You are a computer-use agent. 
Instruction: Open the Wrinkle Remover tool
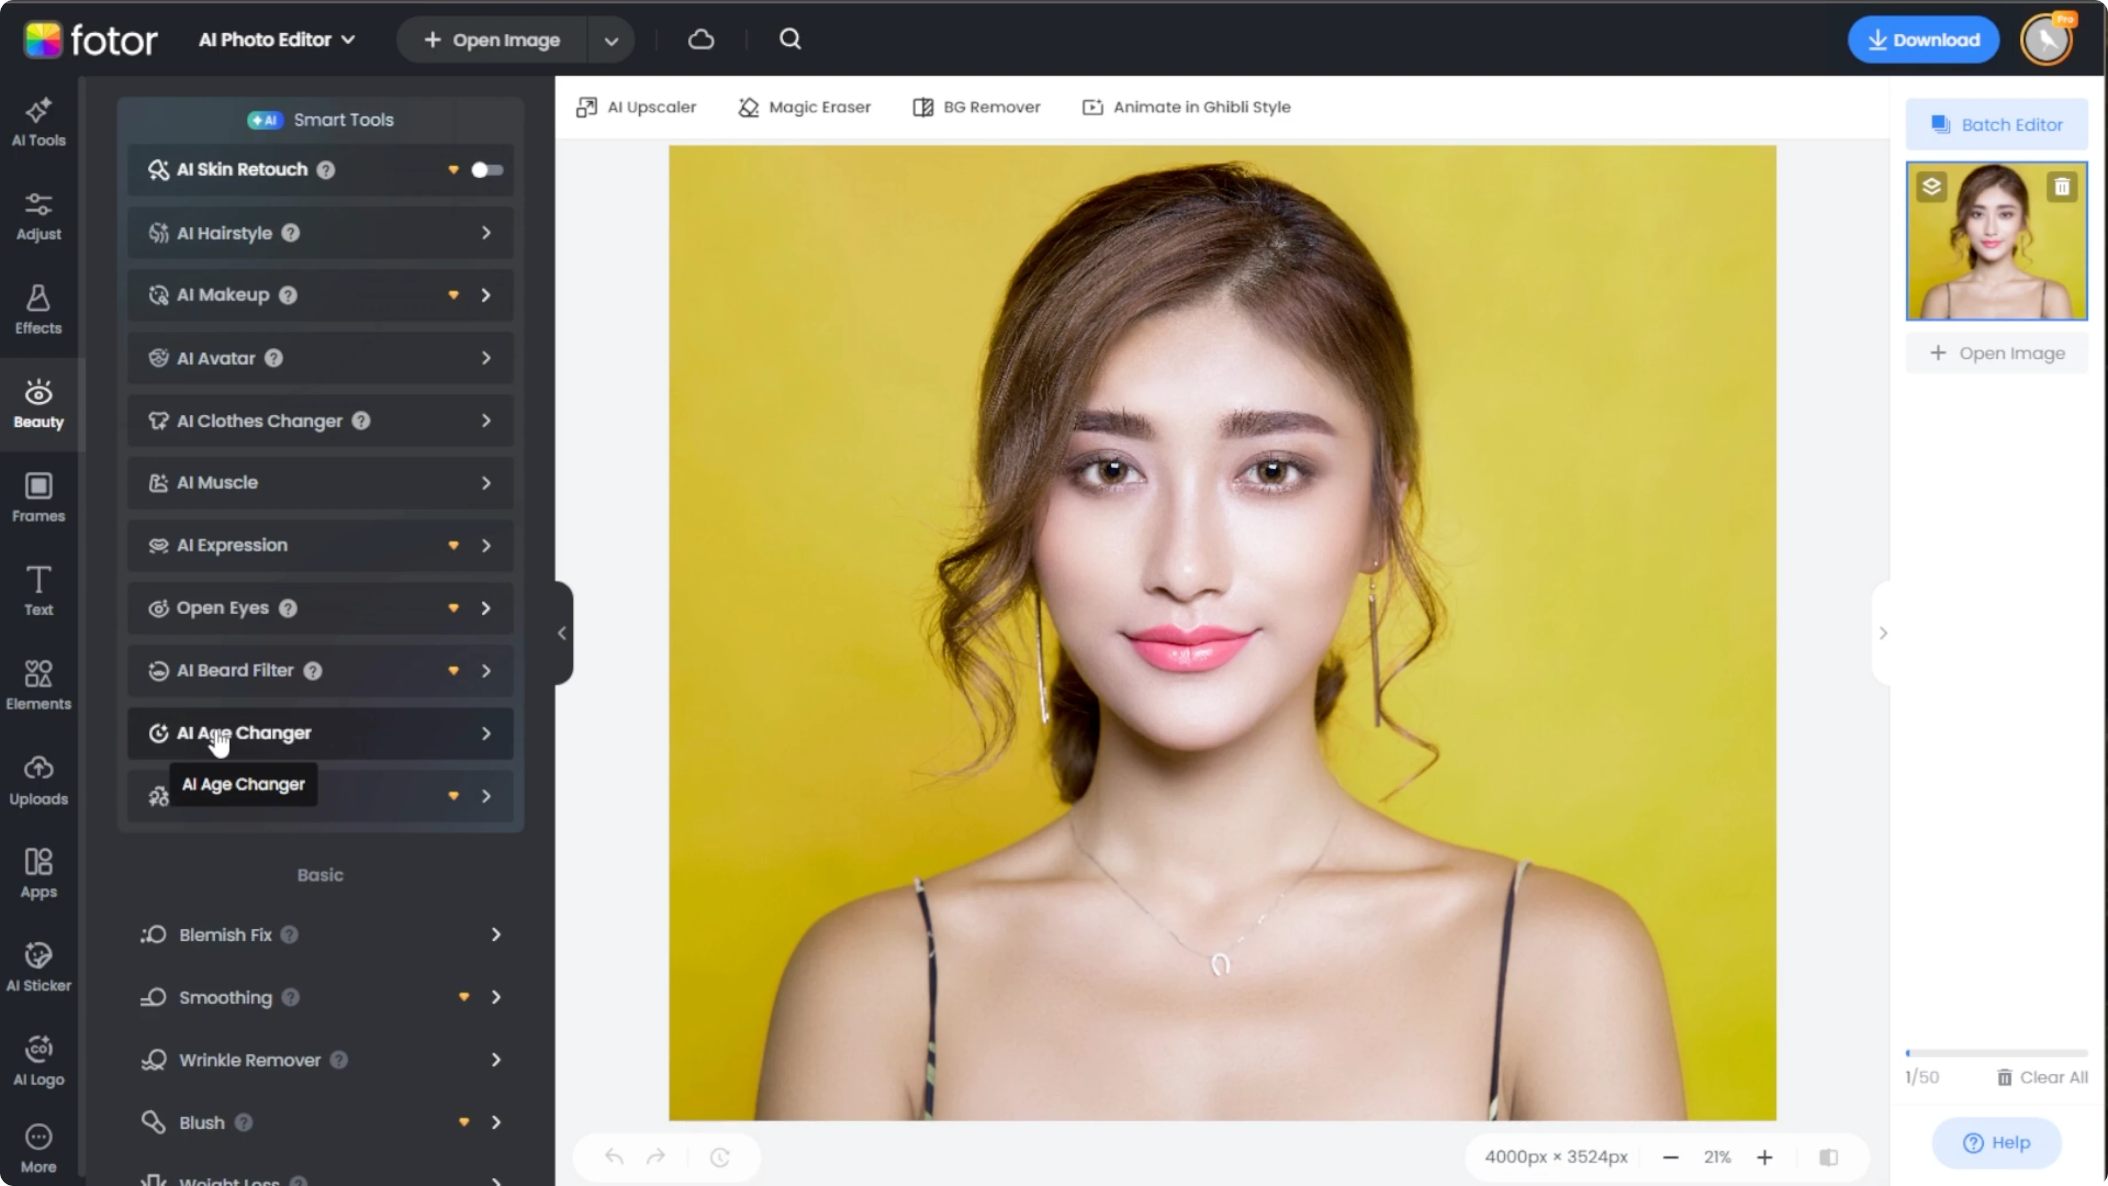(x=320, y=1060)
